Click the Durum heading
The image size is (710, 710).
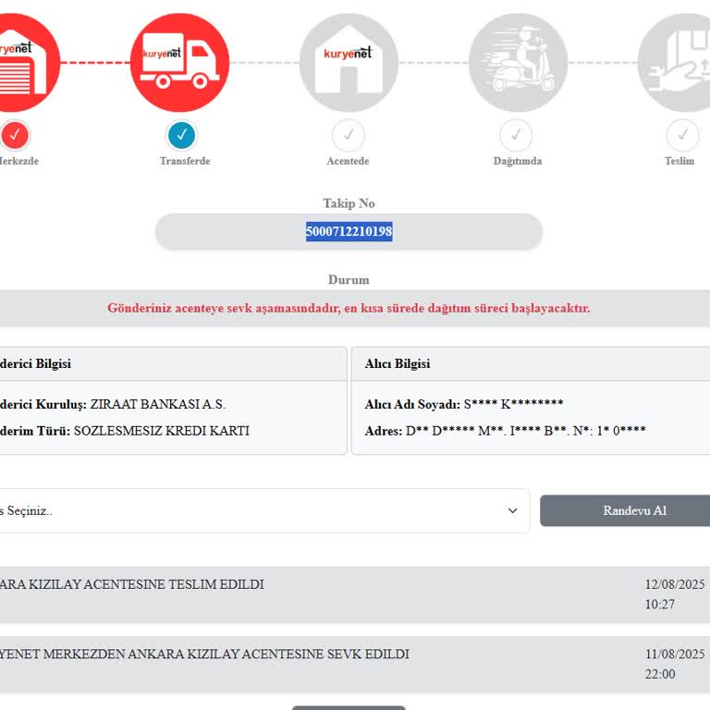pyautogui.click(x=349, y=280)
